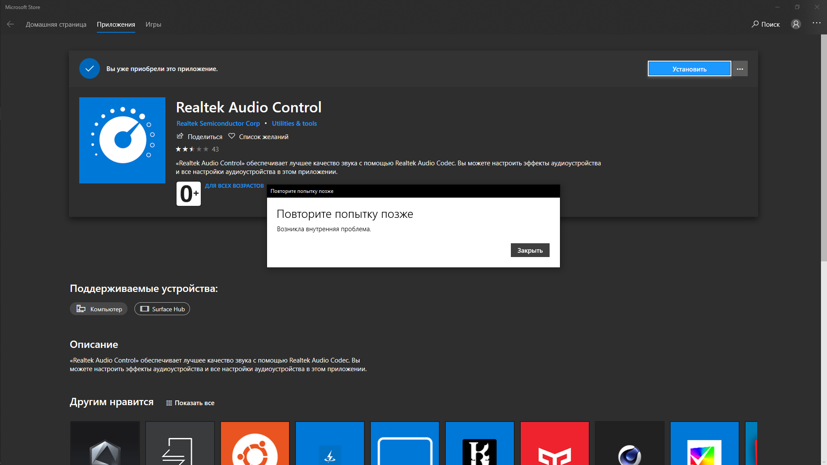Click the 0+ age rating badge
Viewport: 827px width, 465px height.
189,194
